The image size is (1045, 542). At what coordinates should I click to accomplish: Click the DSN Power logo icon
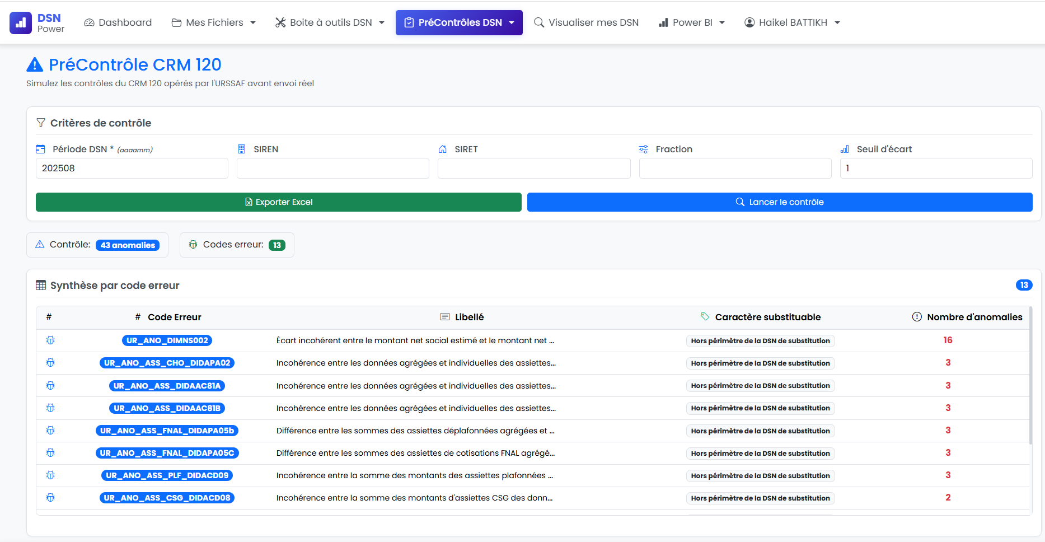click(21, 23)
